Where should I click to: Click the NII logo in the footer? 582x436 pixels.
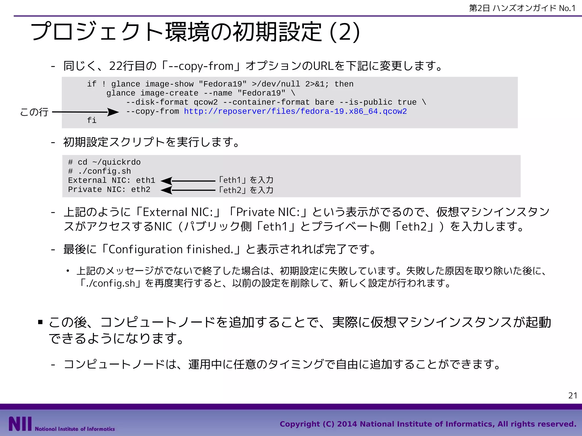tap(20, 424)
